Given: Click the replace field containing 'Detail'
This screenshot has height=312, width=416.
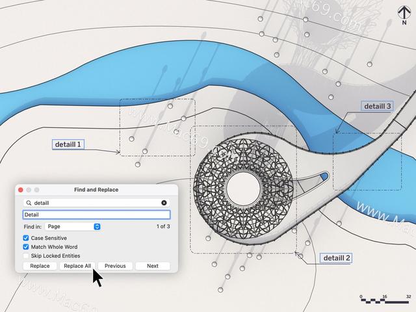Looking at the screenshot, I should click(96, 214).
